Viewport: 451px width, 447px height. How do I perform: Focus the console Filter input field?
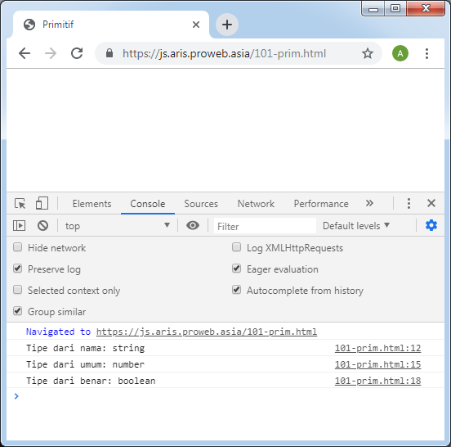265,226
